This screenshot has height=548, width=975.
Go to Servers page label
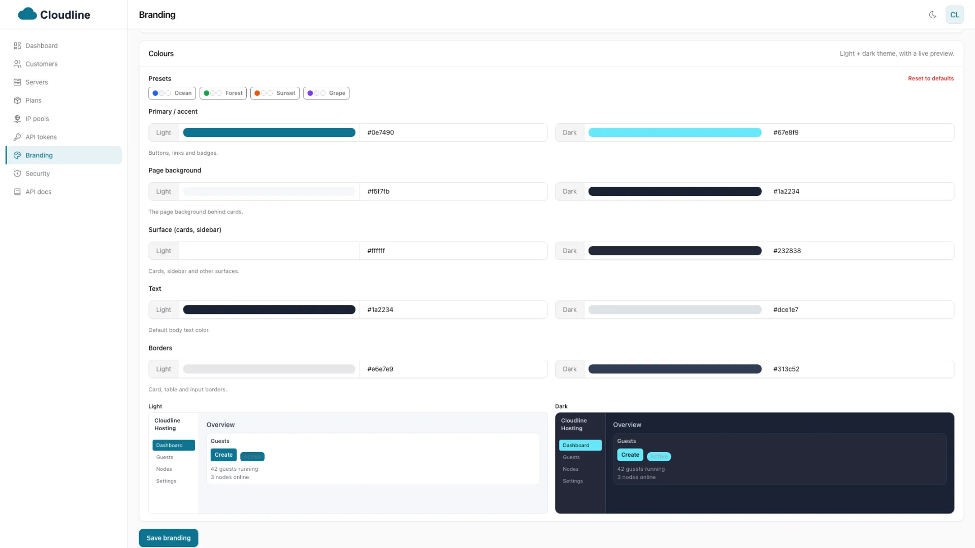[37, 82]
